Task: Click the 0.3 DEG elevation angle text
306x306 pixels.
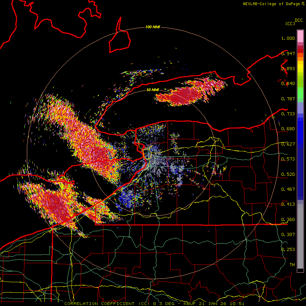Action: point(163,304)
